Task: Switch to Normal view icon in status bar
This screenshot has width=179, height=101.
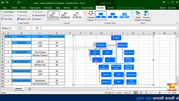Action: pos(136,93)
